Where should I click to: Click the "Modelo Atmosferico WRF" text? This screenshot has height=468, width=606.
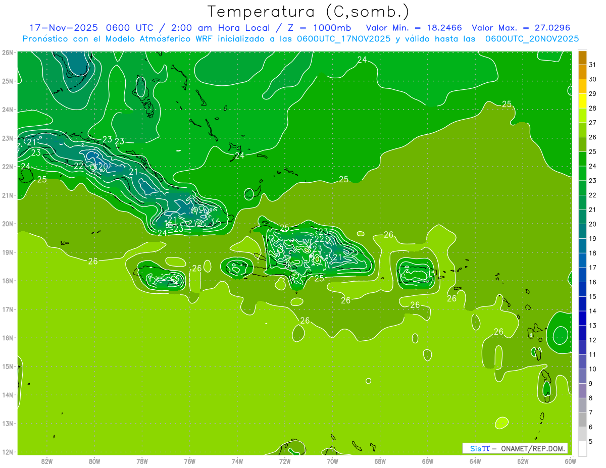pos(161,39)
